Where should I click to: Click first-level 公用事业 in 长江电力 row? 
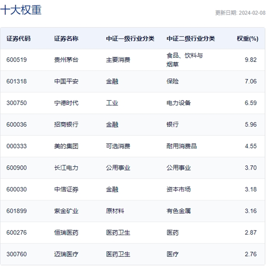click(x=118, y=168)
